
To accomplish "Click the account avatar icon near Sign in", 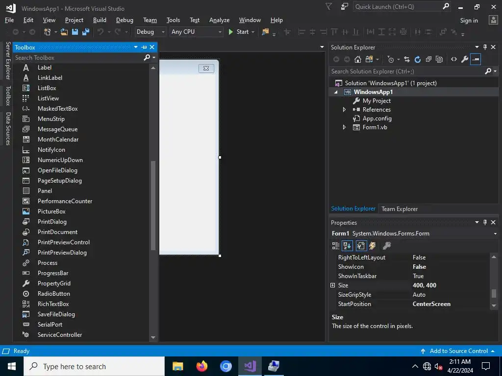I will point(493,20).
